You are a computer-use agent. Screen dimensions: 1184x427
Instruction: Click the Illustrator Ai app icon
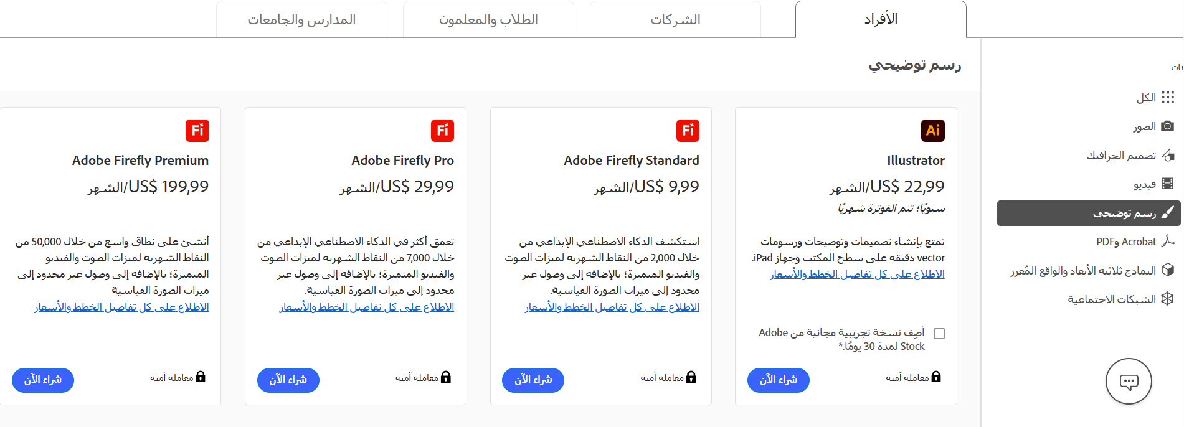932,131
